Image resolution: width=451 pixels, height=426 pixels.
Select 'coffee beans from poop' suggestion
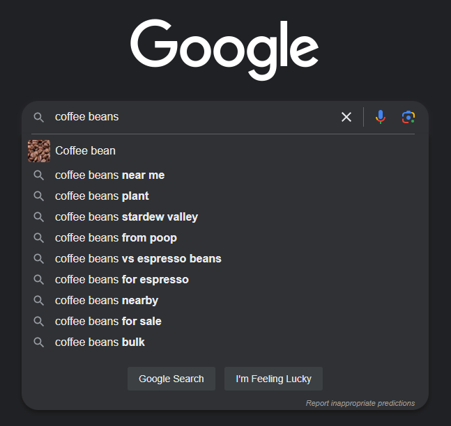[x=116, y=238]
